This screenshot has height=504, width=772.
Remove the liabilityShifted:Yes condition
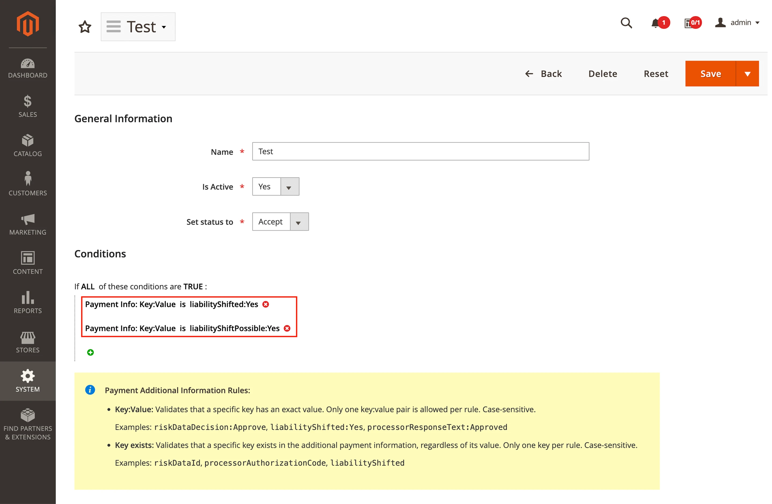[266, 304]
